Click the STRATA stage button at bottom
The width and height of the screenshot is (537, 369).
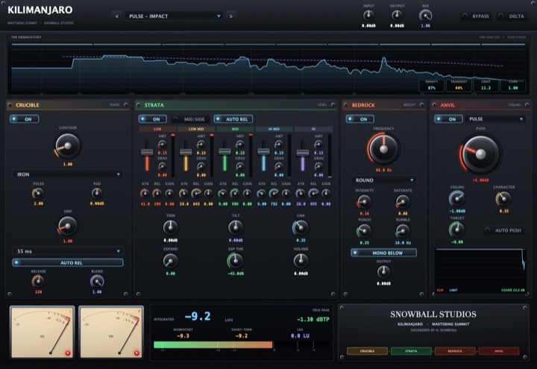point(411,351)
